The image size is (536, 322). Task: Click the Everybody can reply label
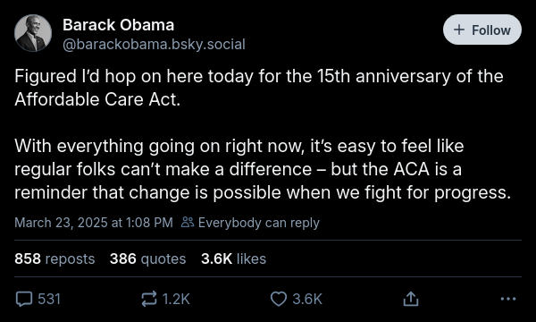pyautogui.click(x=259, y=223)
